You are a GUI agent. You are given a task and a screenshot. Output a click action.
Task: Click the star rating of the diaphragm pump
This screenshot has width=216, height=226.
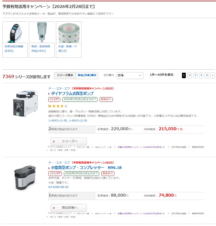[x=58, y=106]
